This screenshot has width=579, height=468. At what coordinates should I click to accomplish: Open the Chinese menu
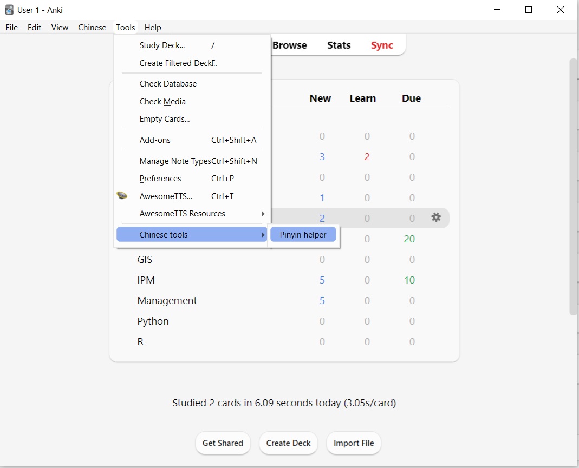pyautogui.click(x=92, y=28)
